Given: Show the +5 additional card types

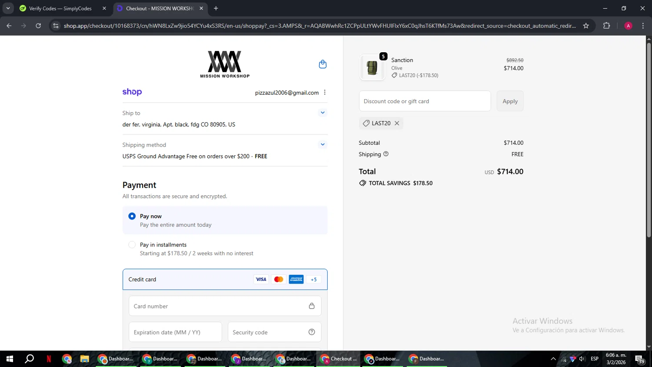Looking at the screenshot, I should pos(314,280).
